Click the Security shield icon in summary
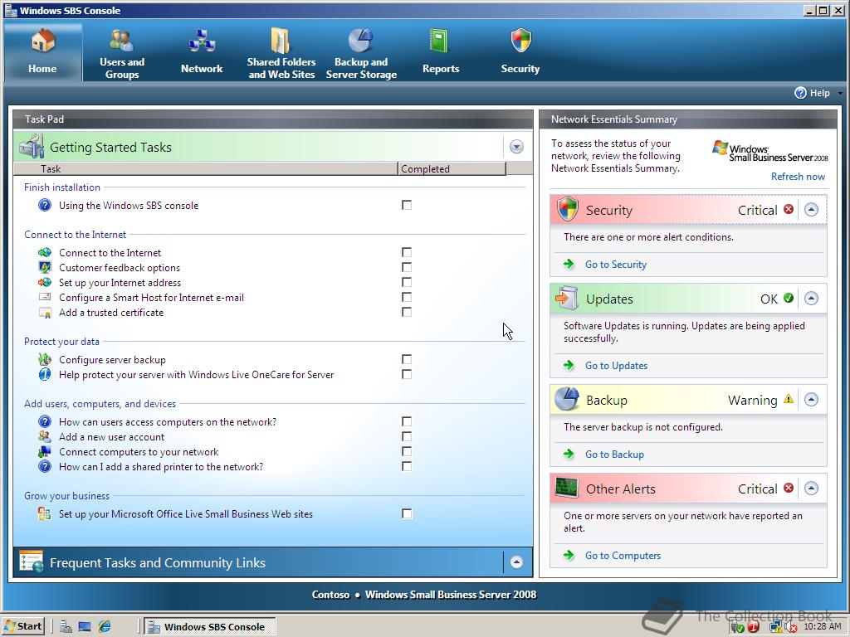The width and height of the screenshot is (850, 637). (568, 209)
